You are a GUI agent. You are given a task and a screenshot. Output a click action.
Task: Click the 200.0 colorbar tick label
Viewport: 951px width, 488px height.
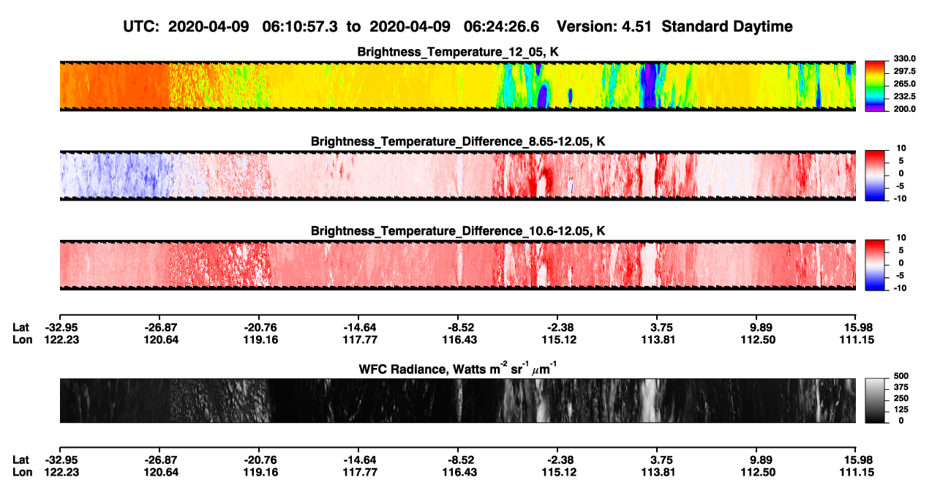click(x=906, y=108)
